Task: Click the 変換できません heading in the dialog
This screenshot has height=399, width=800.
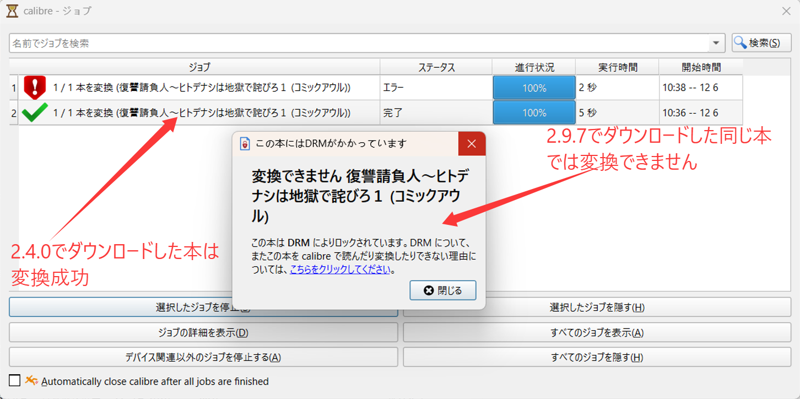Action: 360,196
